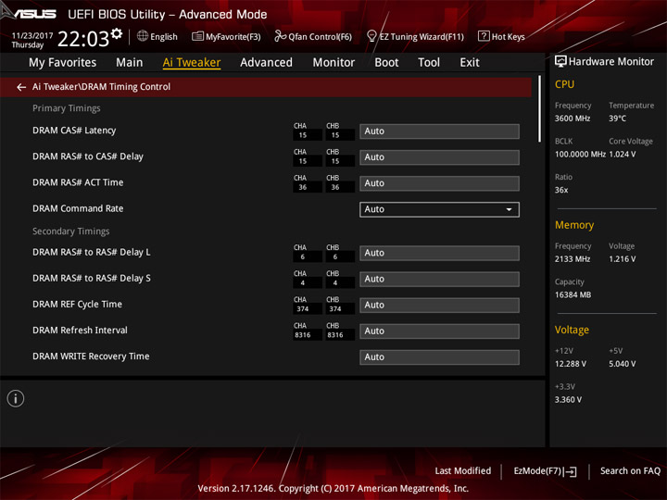Open the Tool tab
This screenshot has width=667, height=500.
429,63
